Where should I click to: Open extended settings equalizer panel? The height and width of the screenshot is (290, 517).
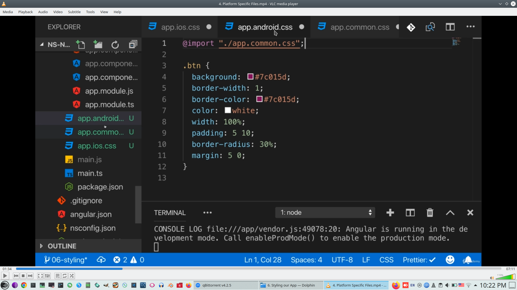(47, 276)
